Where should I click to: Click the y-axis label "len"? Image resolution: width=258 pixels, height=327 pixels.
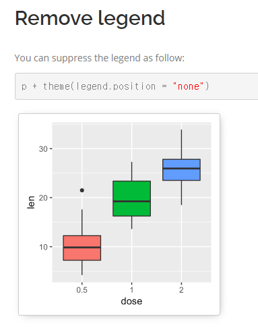click(x=31, y=202)
